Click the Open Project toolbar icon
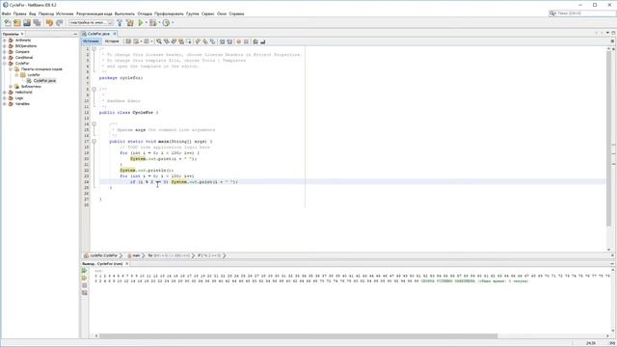Image resolution: width=617 pixels, height=347 pixels. 27,23
